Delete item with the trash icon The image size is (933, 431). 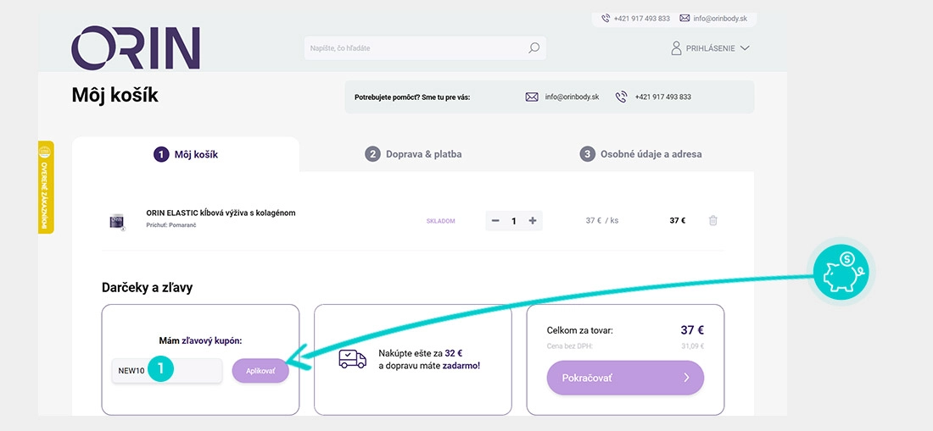tap(712, 220)
